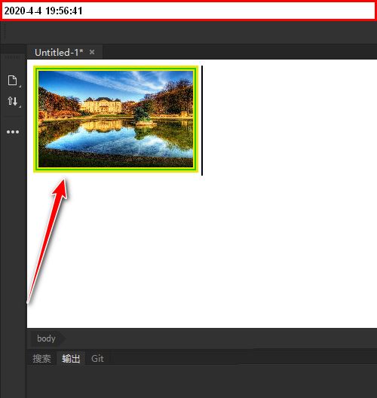Switch to the 输出 panel tab

click(71, 358)
